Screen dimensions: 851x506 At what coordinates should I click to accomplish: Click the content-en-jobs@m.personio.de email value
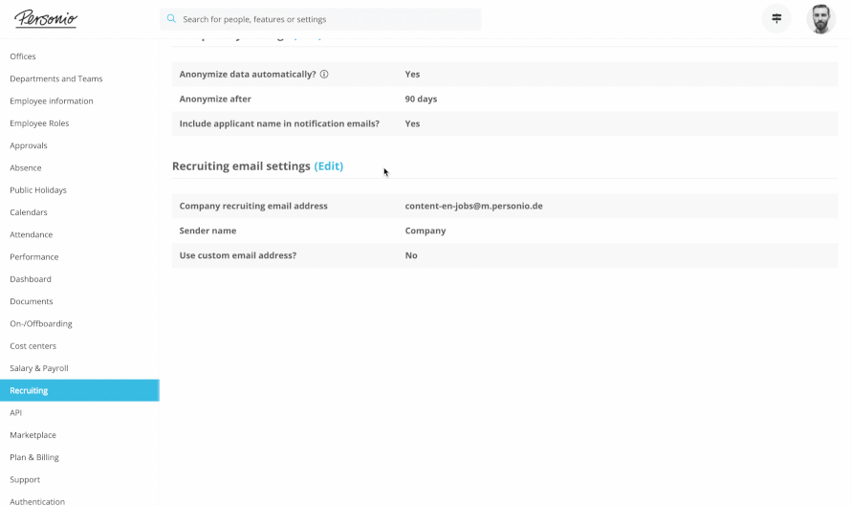tap(474, 206)
